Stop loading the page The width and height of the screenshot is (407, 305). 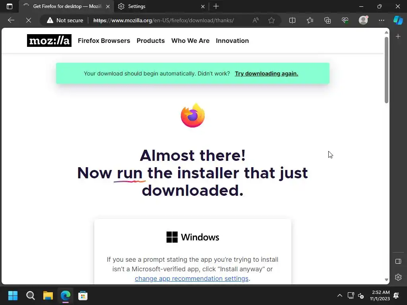(x=29, y=20)
